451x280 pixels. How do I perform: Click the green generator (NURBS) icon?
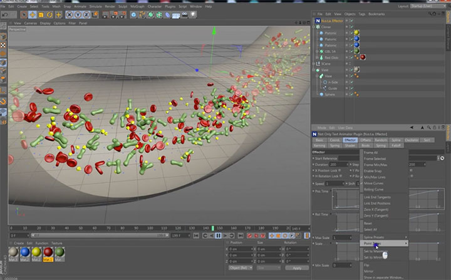point(151,14)
